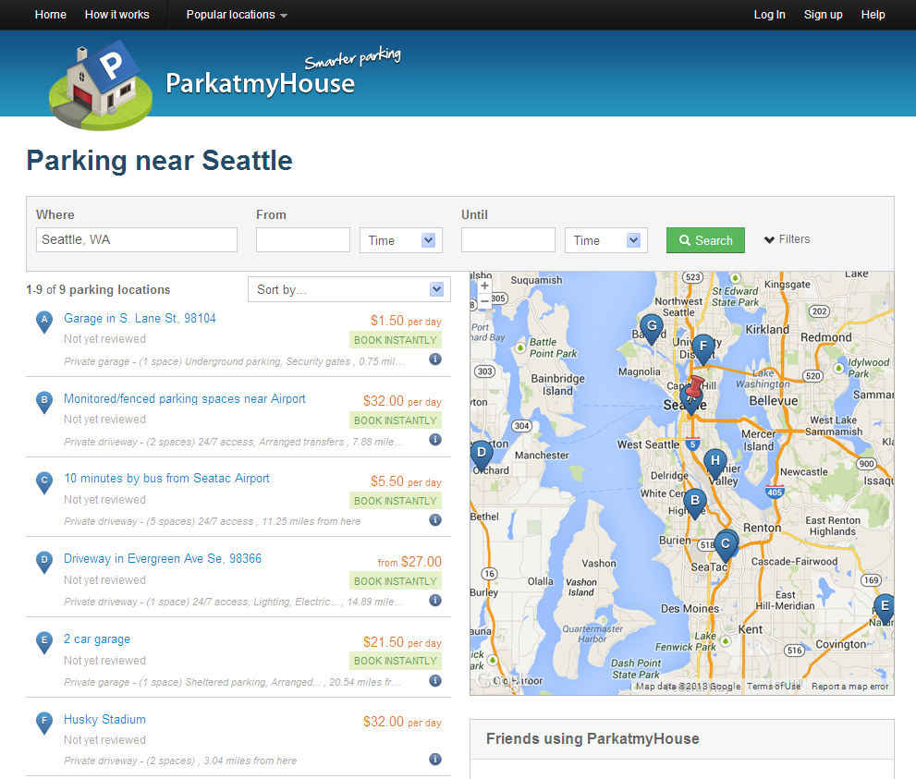Image resolution: width=916 pixels, height=779 pixels.
Task: Open the Log In page
Action: click(769, 15)
